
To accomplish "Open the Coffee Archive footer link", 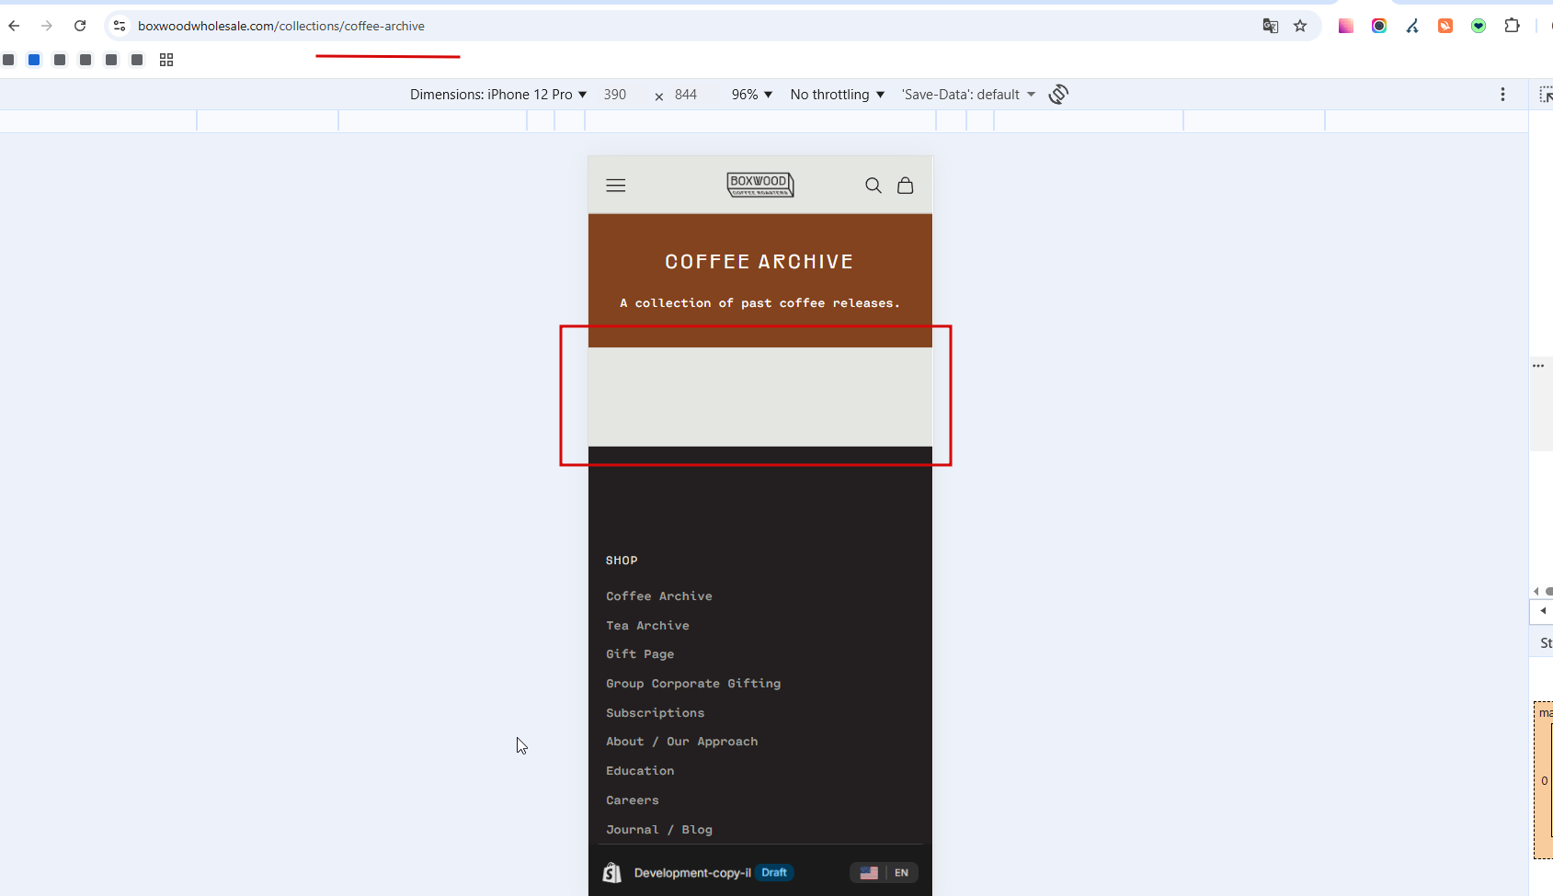I will [x=659, y=596].
